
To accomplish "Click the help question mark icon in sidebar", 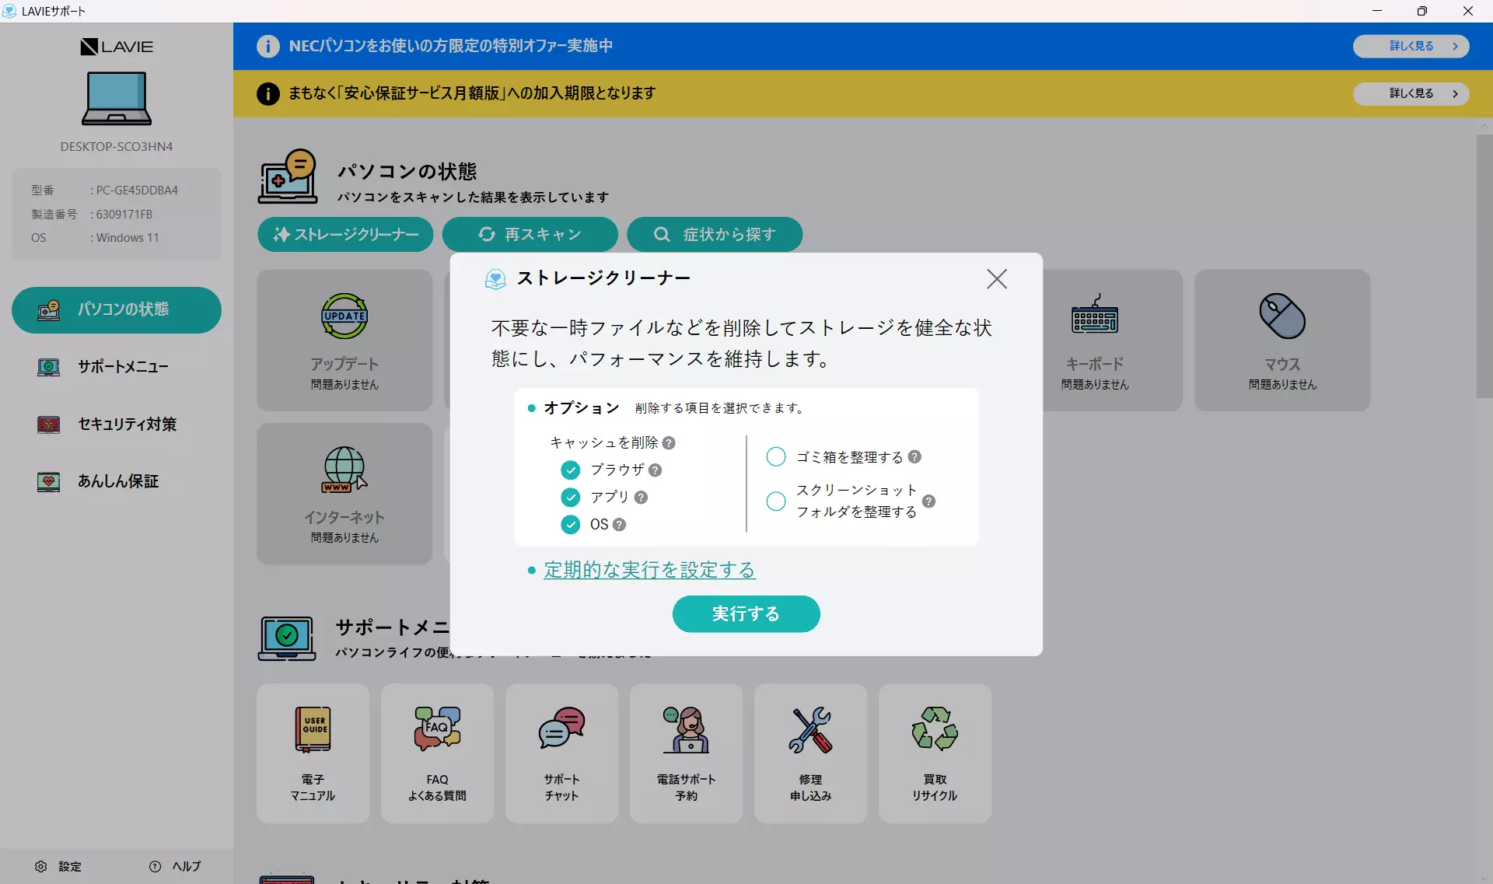I will tap(156, 866).
